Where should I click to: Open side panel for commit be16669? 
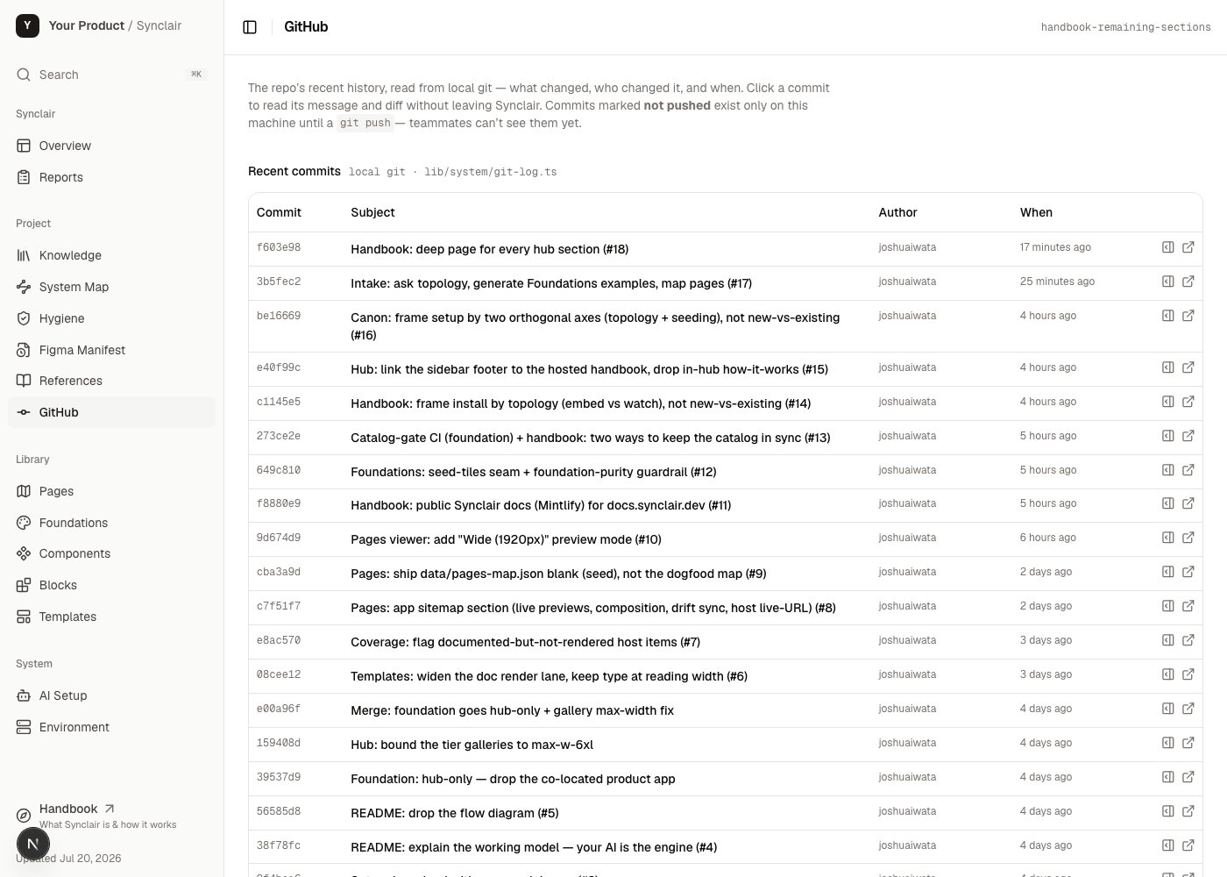point(1167,316)
